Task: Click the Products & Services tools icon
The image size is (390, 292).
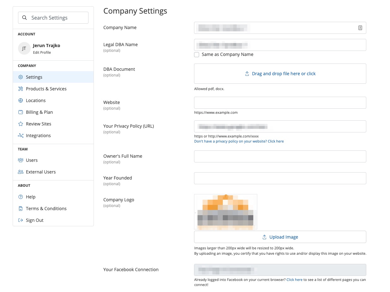Action: [21, 89]
